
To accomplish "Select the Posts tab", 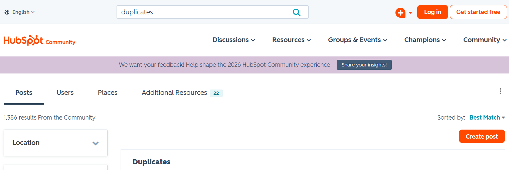I will pos(24,93).
